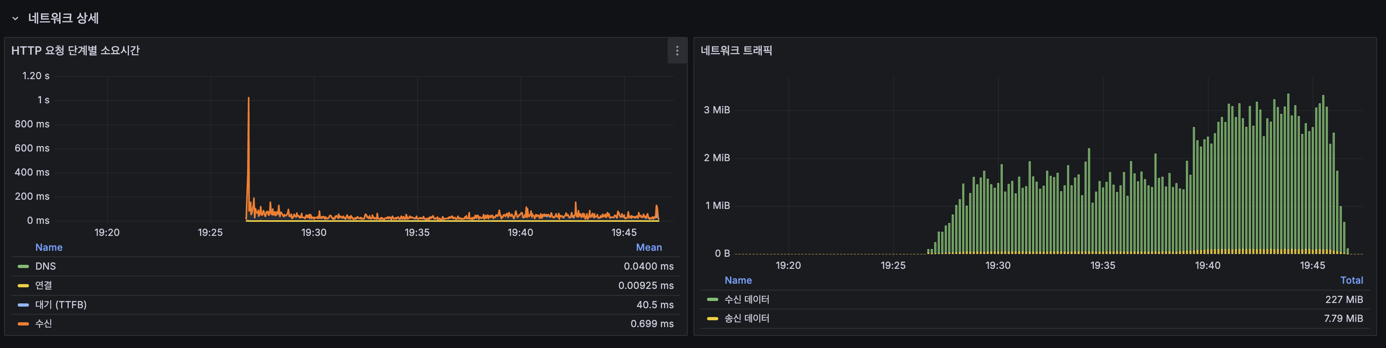Image resolution: width=1386 pixels, height=348 pixels.
Task: Open the 네트워크 트래픽 panel title
Action: coord(736,51)
